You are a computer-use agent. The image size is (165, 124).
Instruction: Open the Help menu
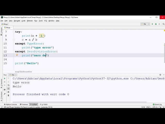(x=57, y=21)
